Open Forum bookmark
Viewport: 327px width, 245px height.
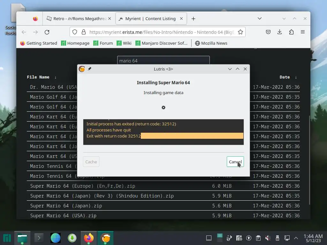click(103, 43)
